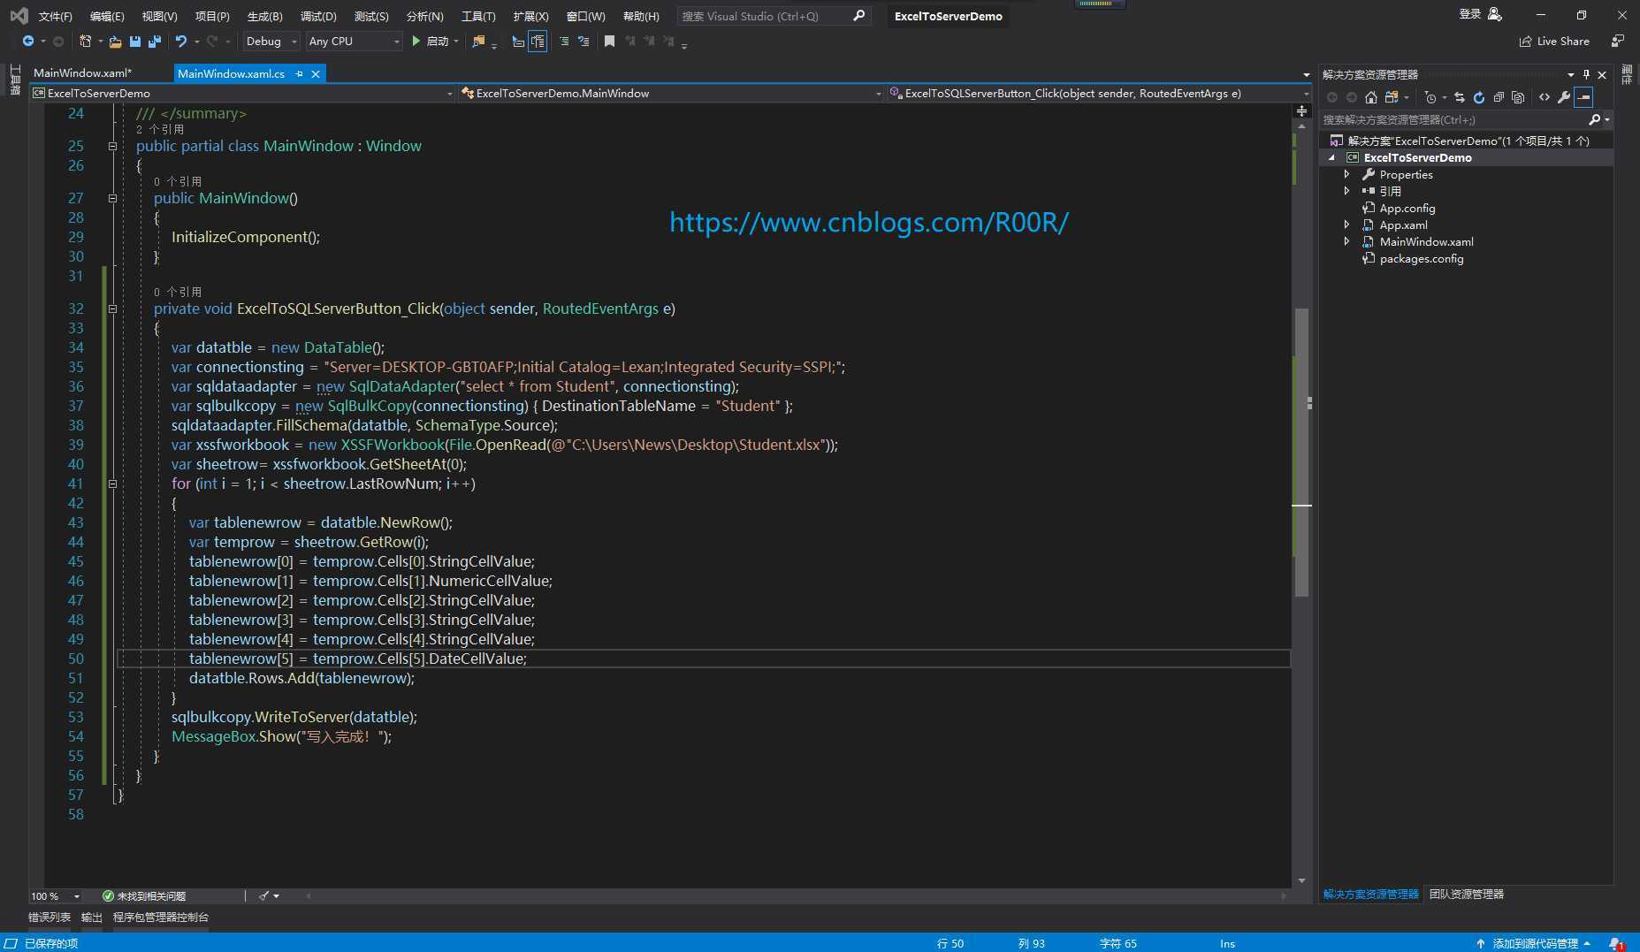Screen dimensions: 1640x952
Task: Open the 工具(T) menu
Action: coord(478,17)
